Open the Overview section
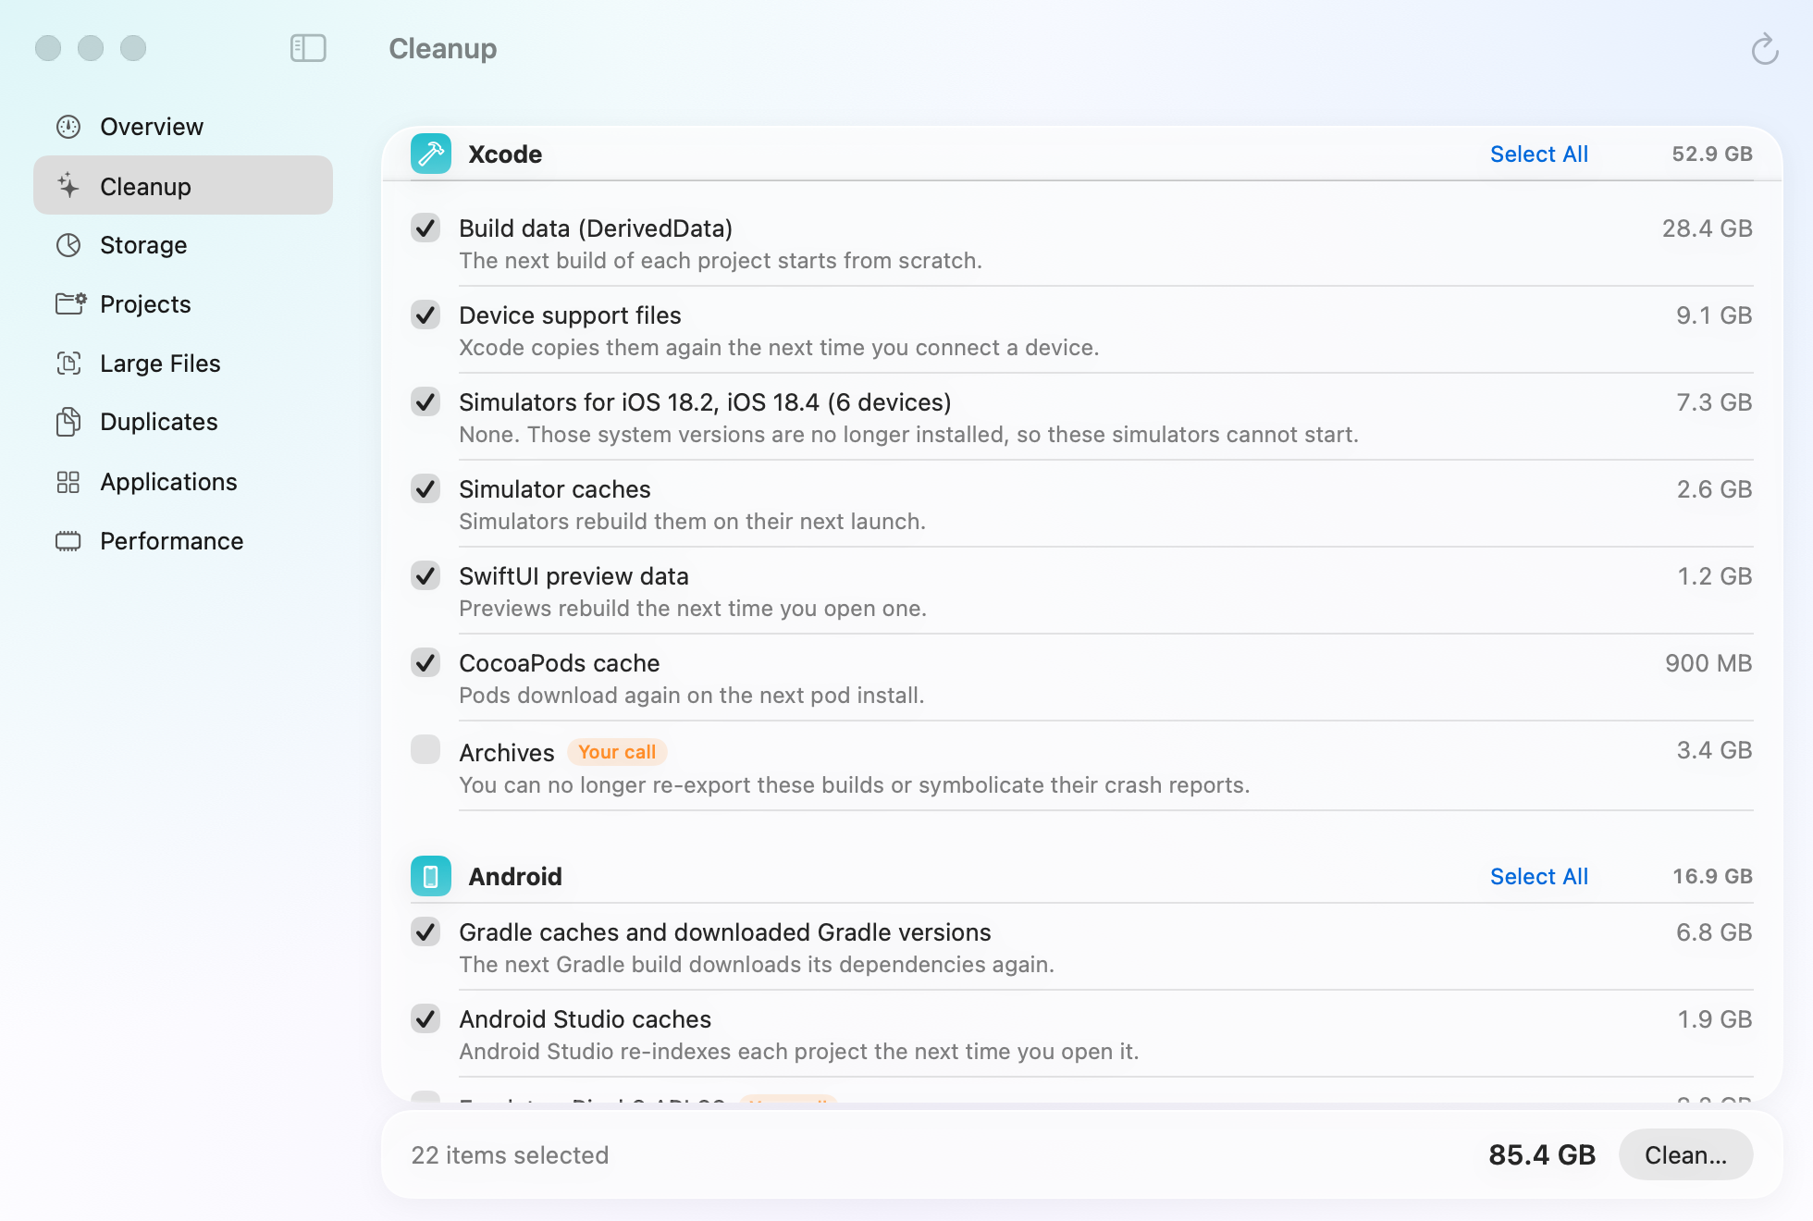The image size is (1813, 1221). 183,127
